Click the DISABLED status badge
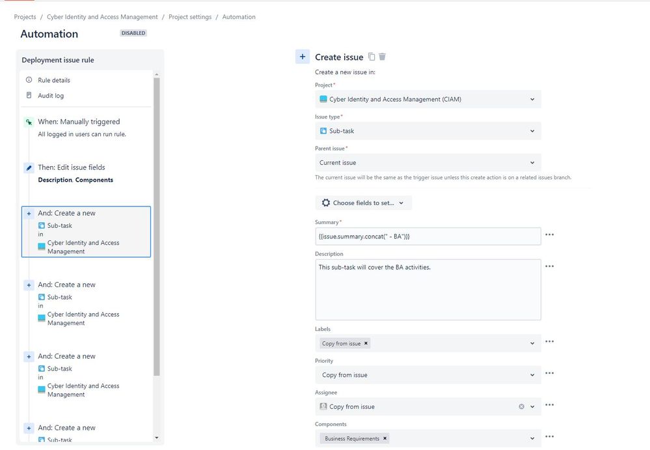The image size is (650, 450). coord(133,33)
